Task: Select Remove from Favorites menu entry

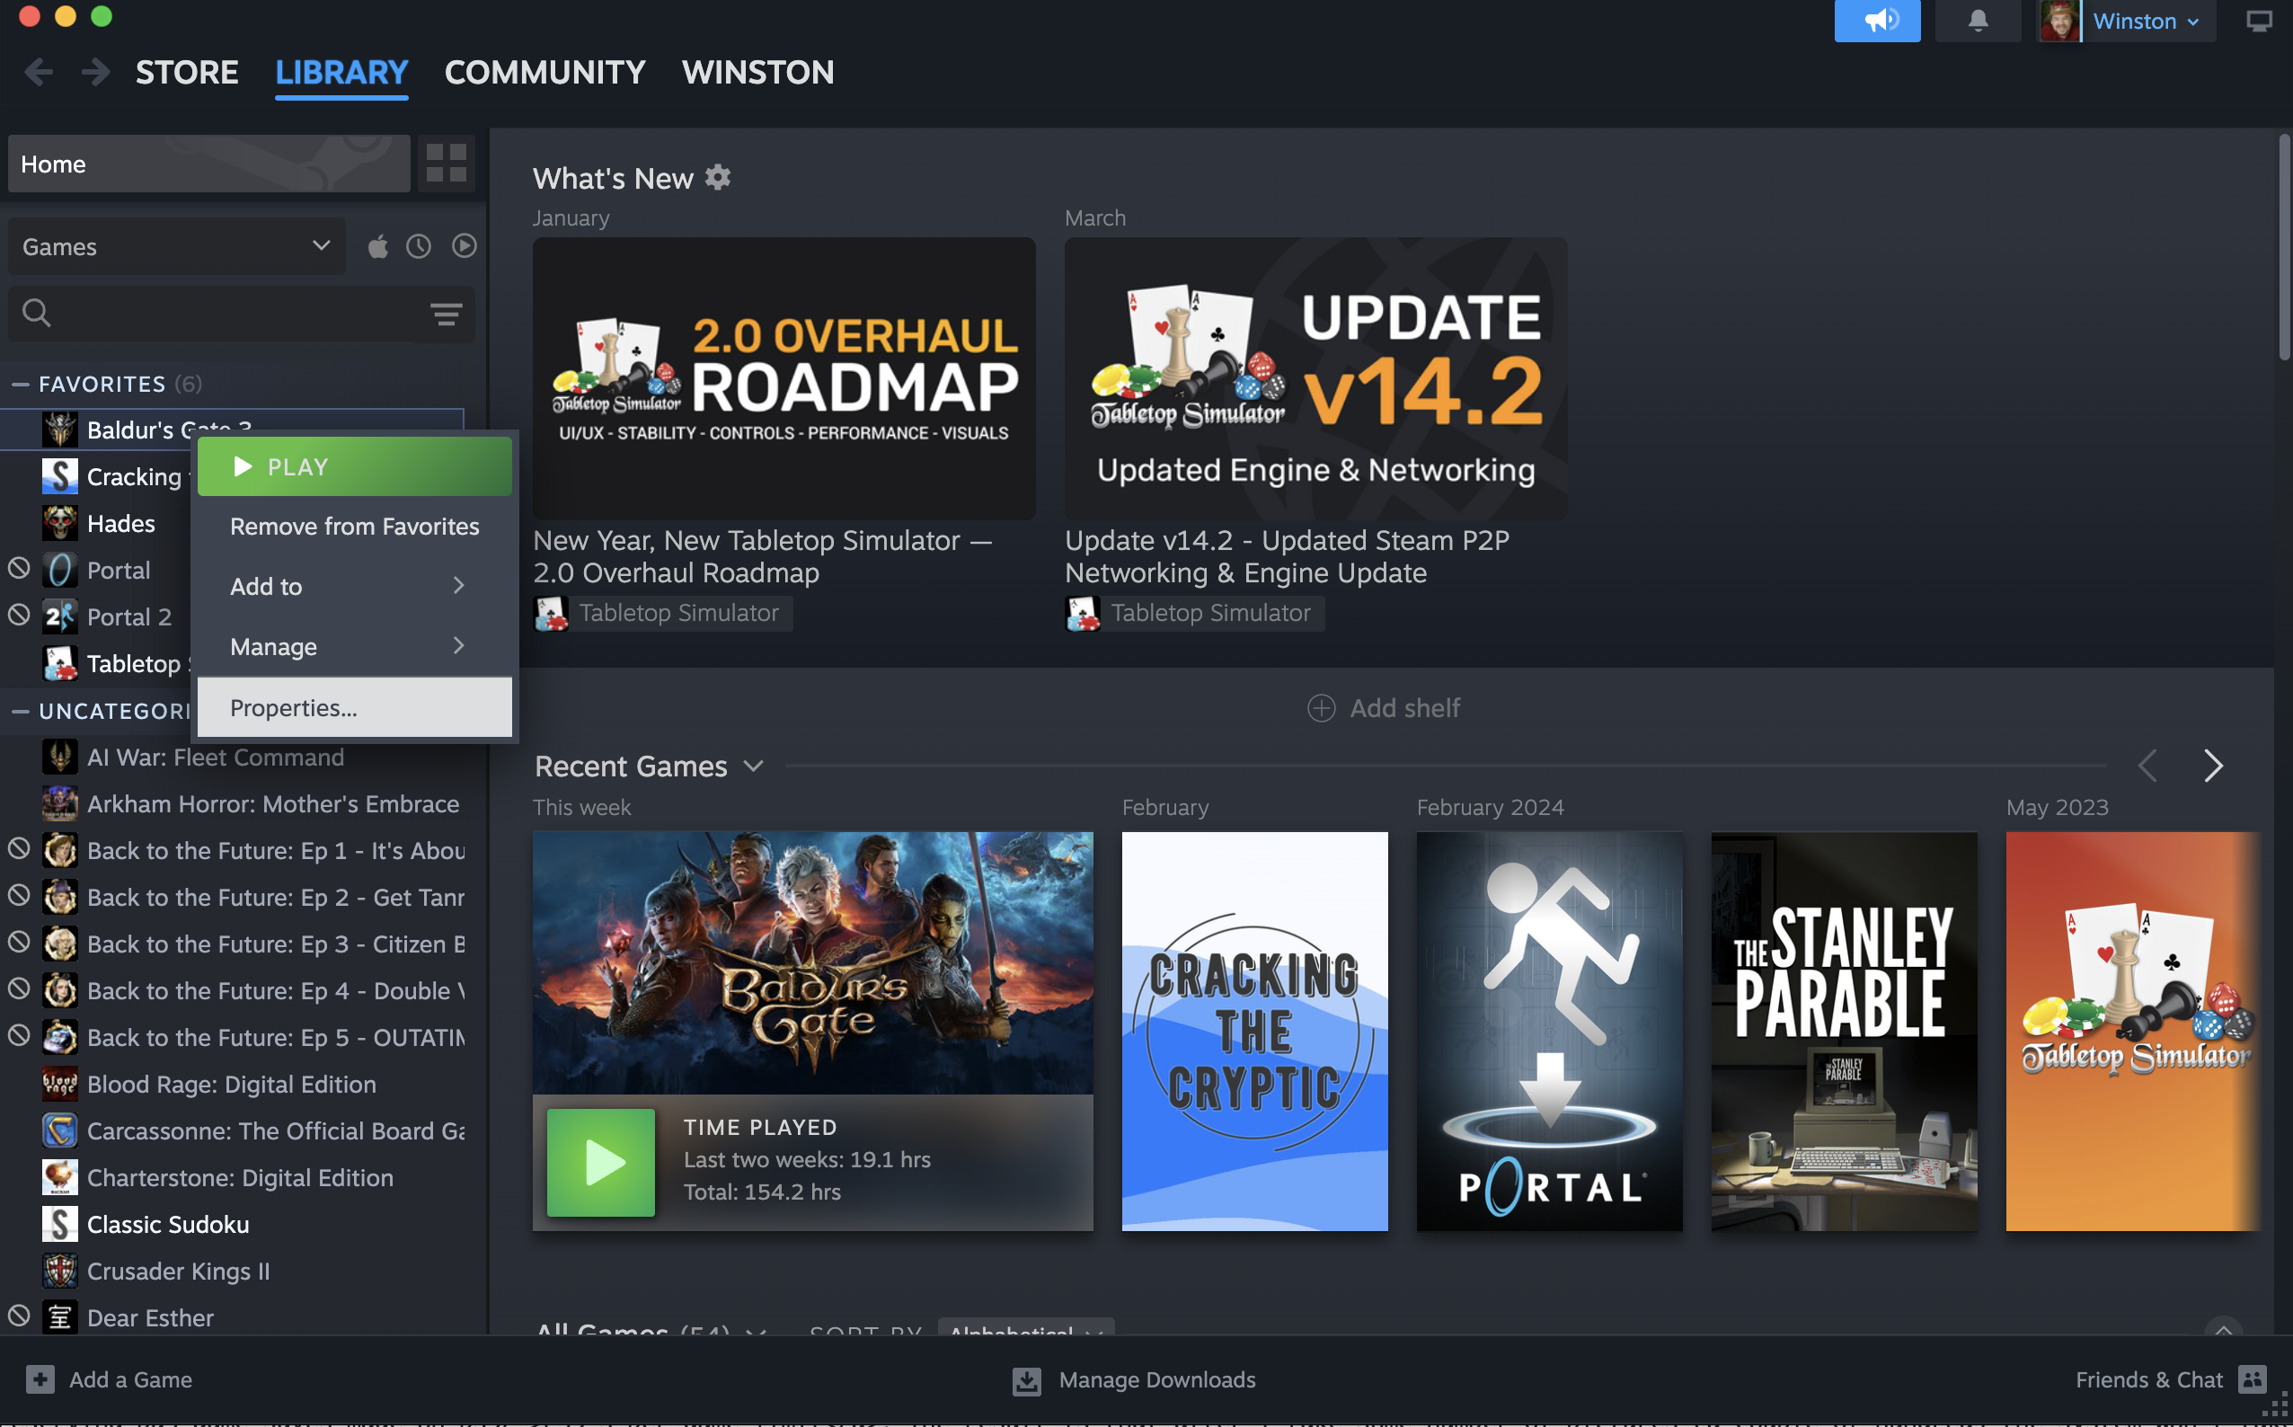Action: (x=354, y=526)
